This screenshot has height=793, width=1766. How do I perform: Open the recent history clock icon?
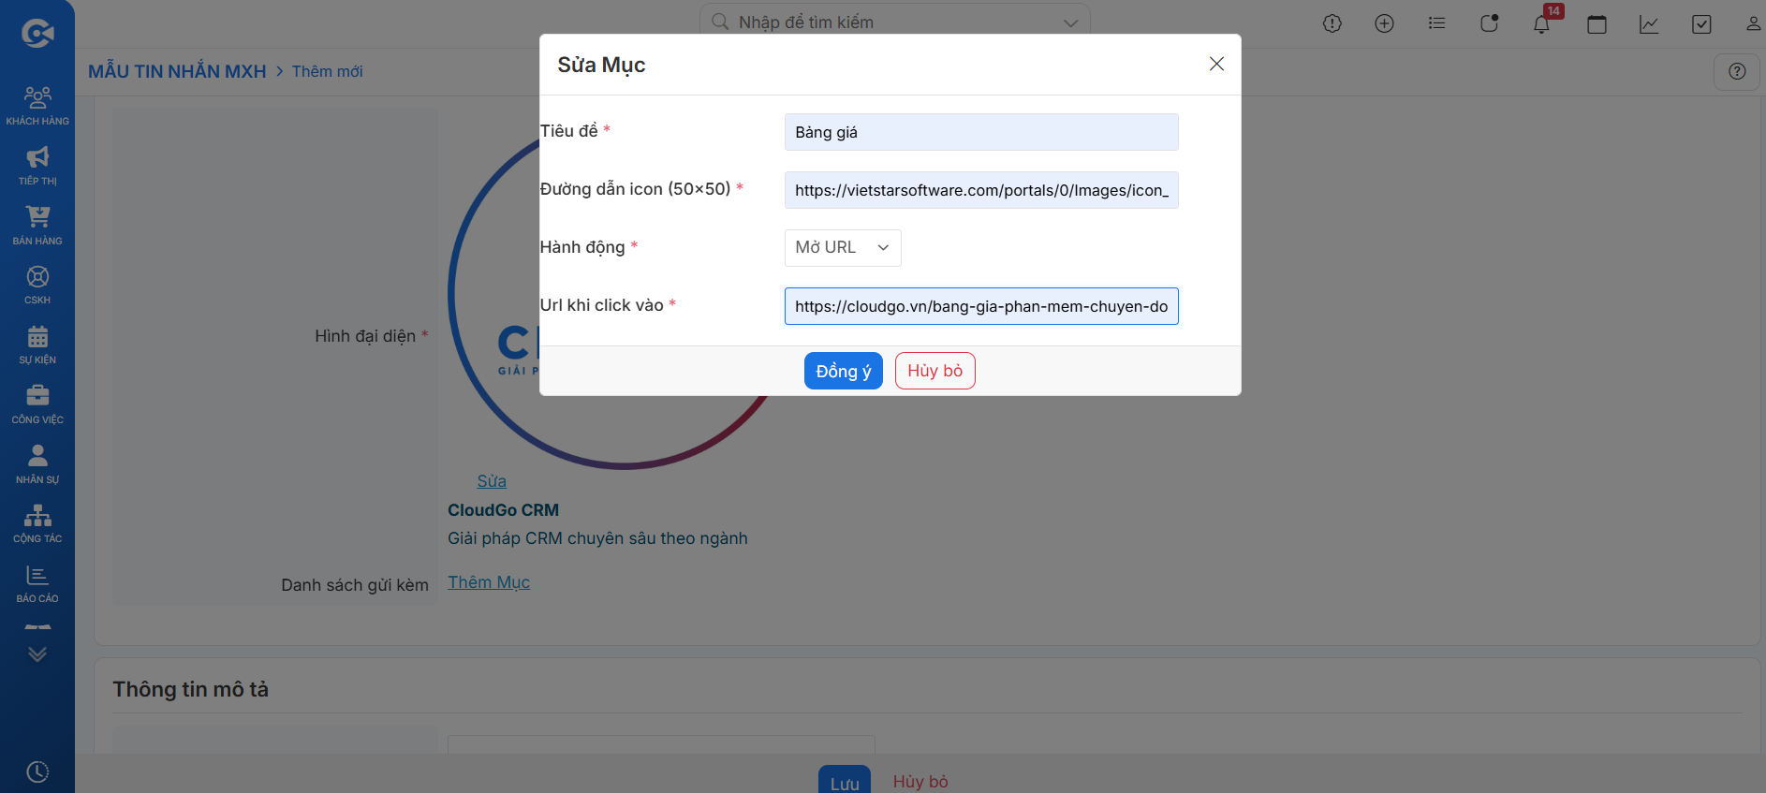click(37, 771)
